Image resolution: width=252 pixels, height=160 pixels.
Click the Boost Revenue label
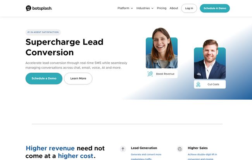(x=165, y=74)
